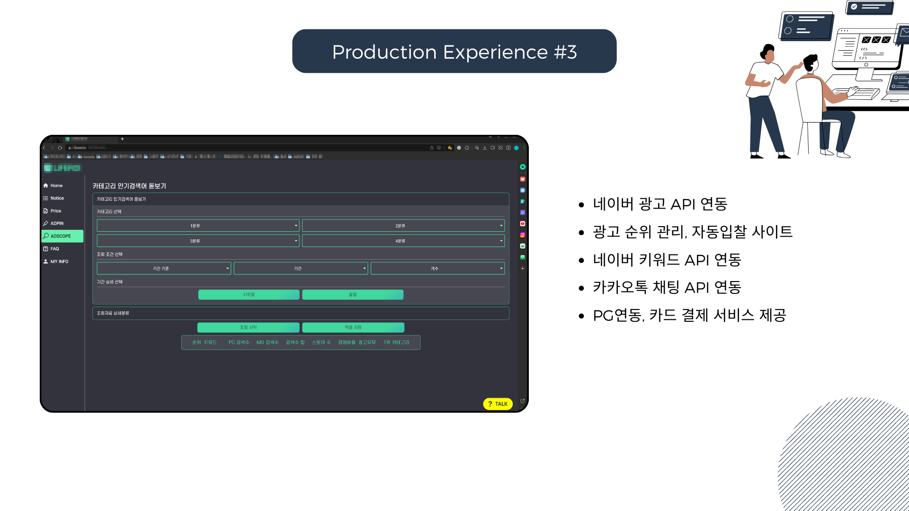
Task: Click the browser downloads icon
Action: pos(485,148)
